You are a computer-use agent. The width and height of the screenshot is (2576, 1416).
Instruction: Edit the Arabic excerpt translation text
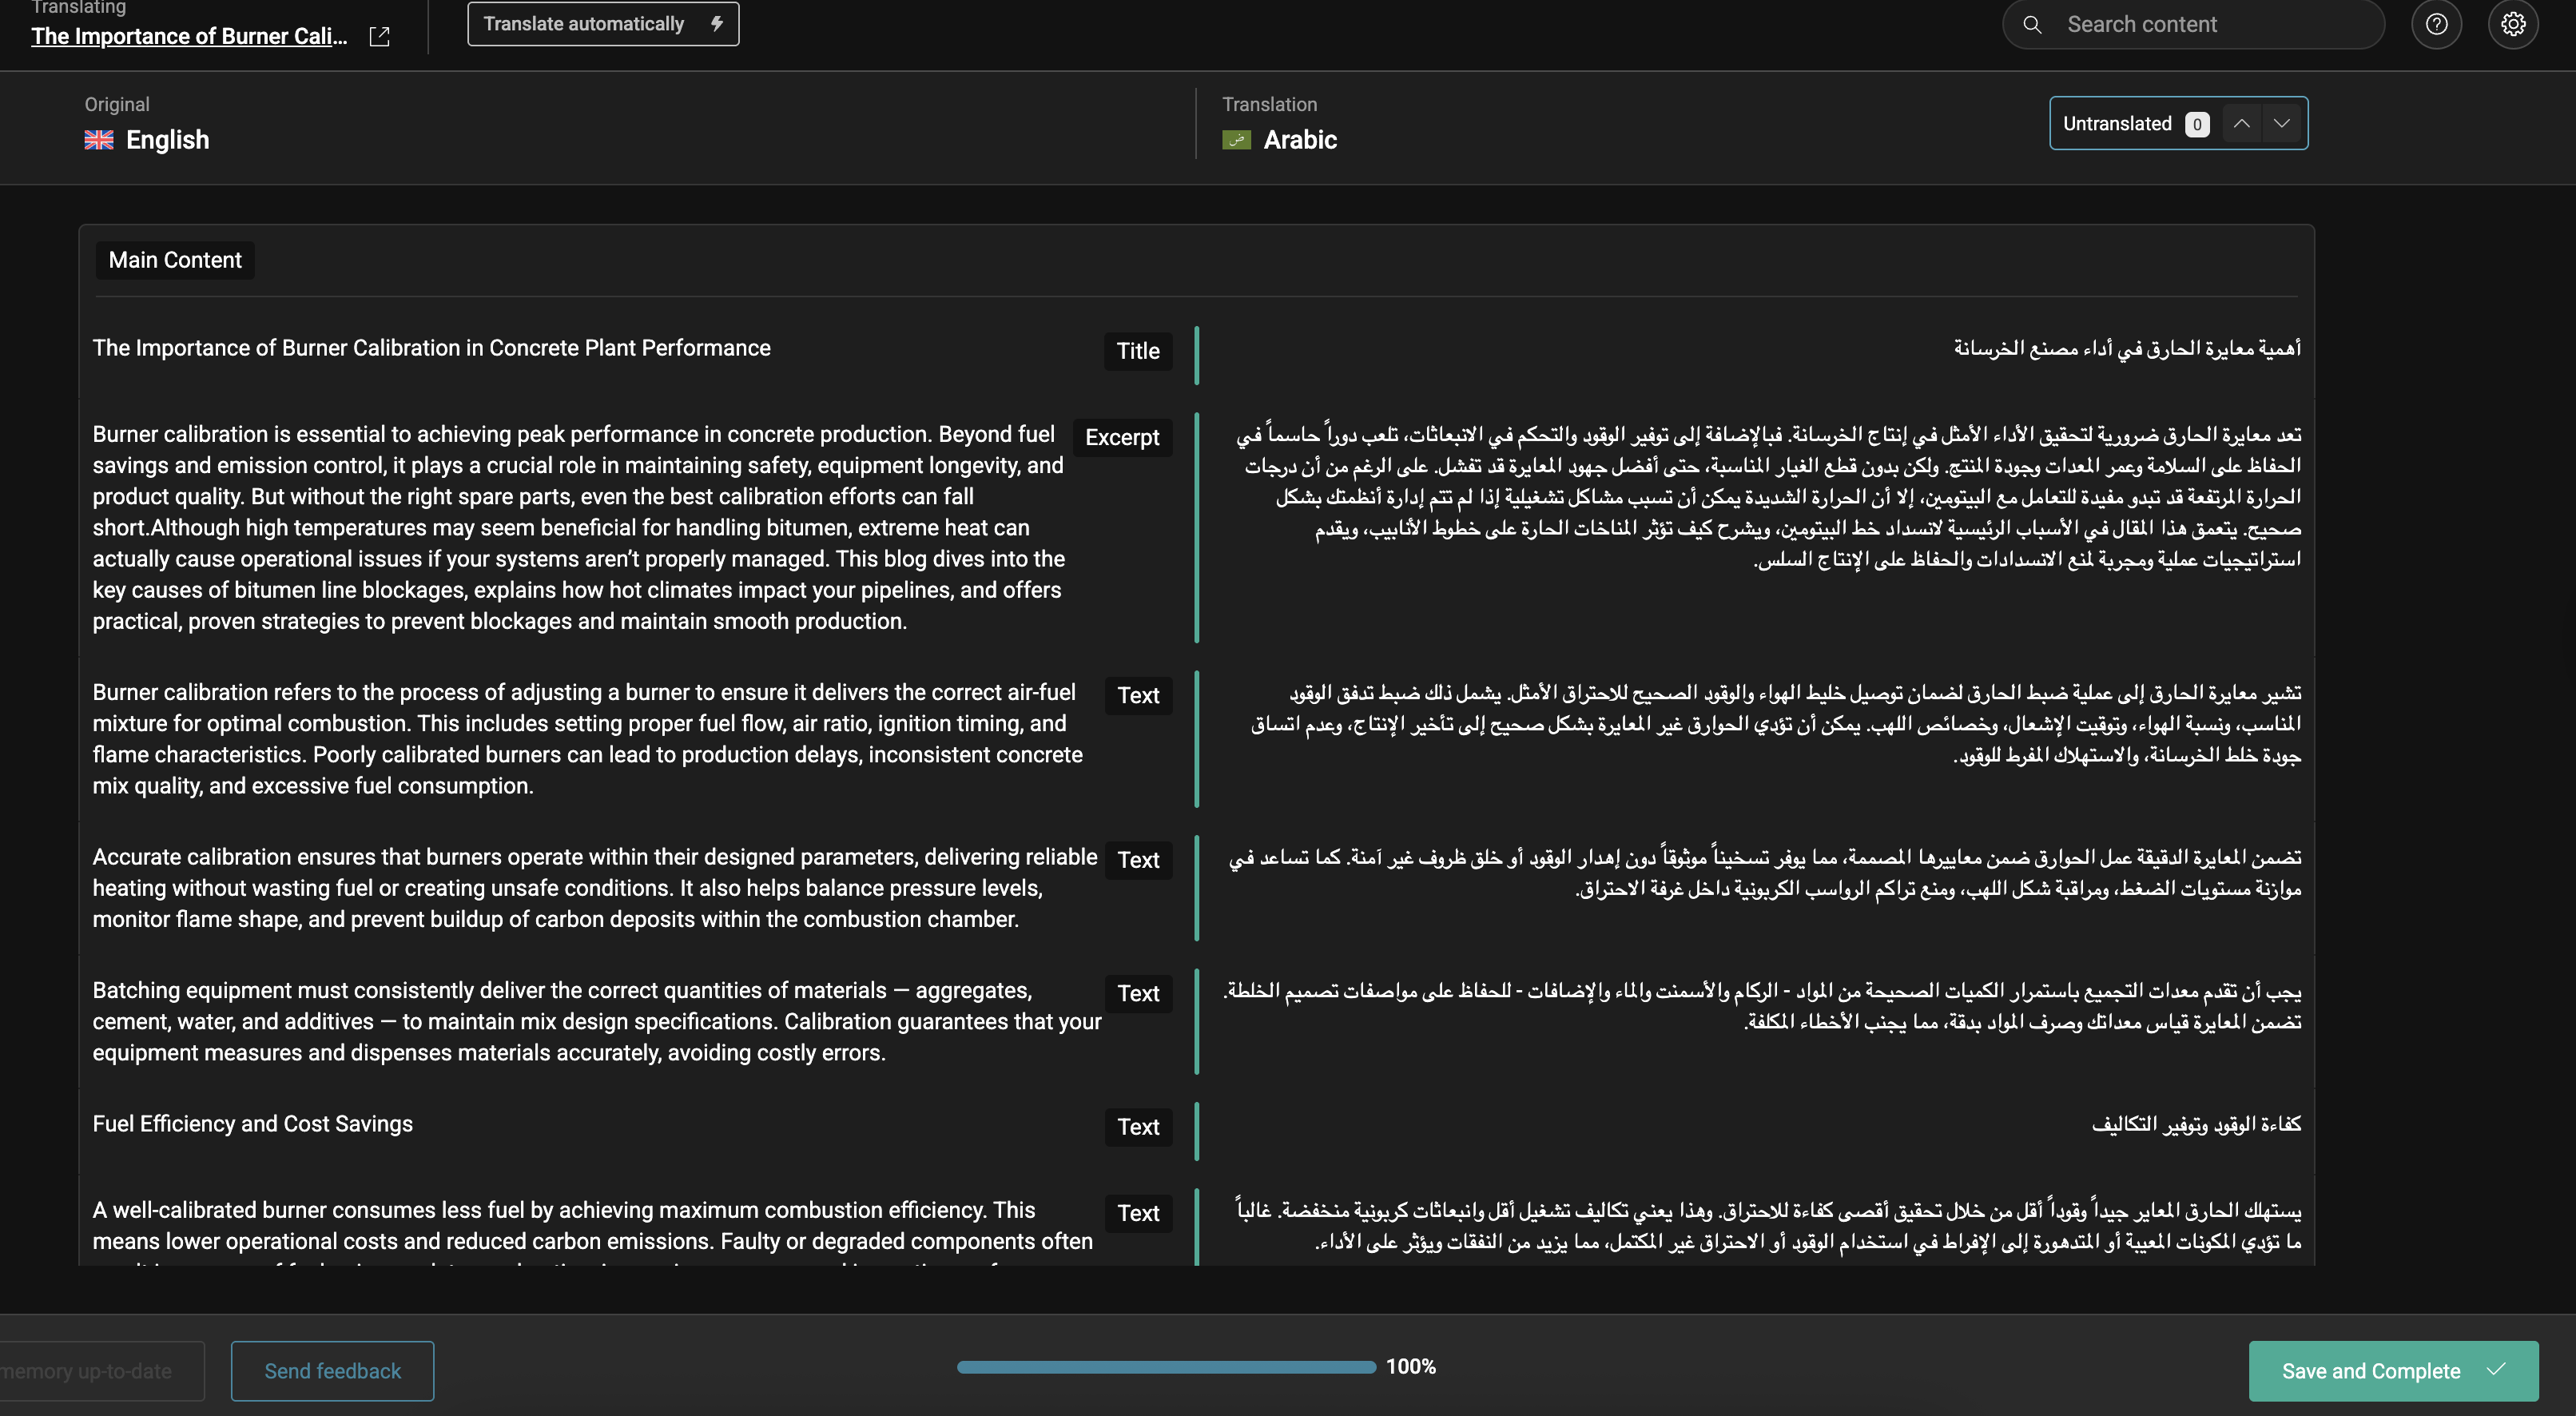coord(1768,497)
